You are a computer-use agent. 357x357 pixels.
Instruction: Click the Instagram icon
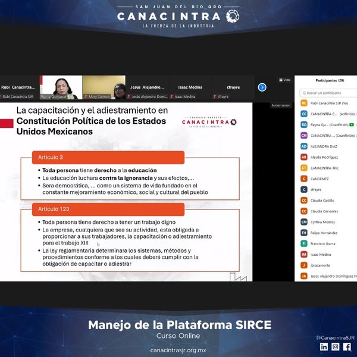pyautogui.click(x=336, y=347)
